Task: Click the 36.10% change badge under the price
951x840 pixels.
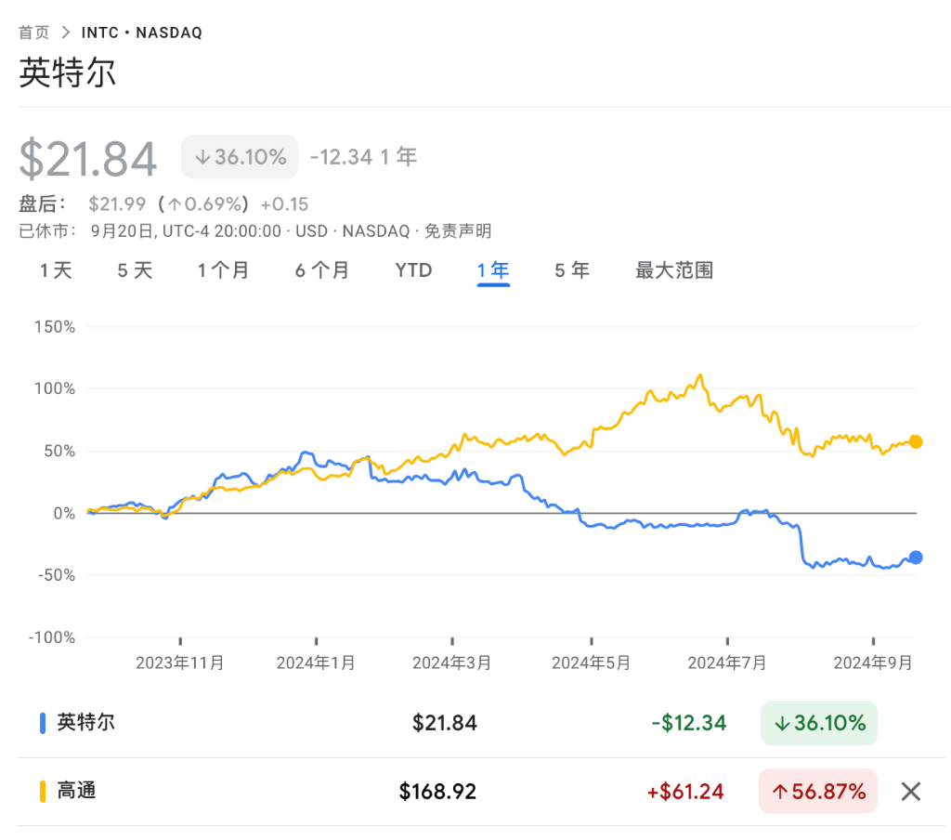Action: [240, 157]
